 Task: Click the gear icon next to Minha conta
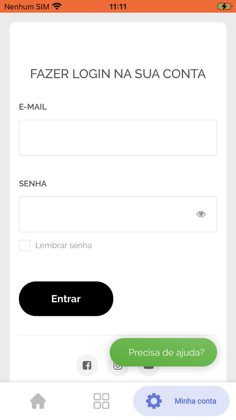[153, 401]
